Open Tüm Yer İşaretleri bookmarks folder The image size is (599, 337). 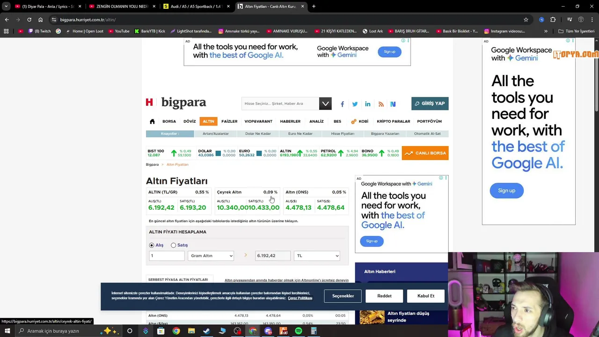[577, 31]
